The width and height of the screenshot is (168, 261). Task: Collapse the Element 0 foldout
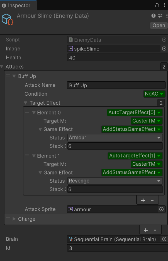pyautogui.click(x=34, y=113)
